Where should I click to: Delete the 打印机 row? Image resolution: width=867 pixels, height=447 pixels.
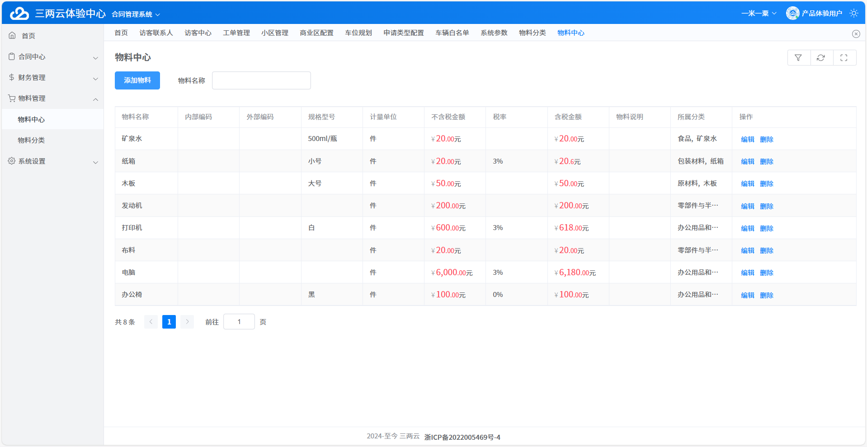pos(767,228)
